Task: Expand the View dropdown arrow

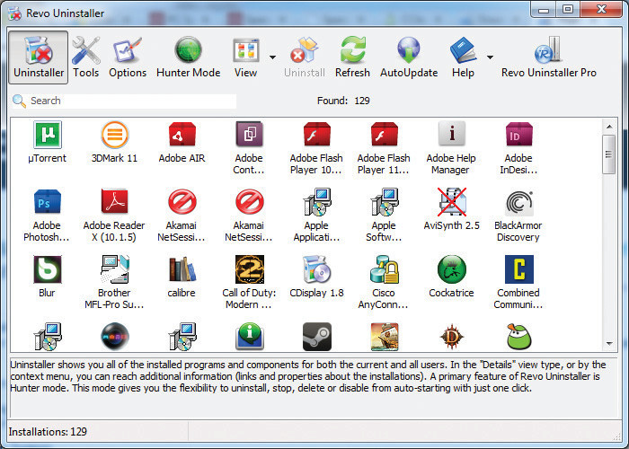Action: [272, 57]
